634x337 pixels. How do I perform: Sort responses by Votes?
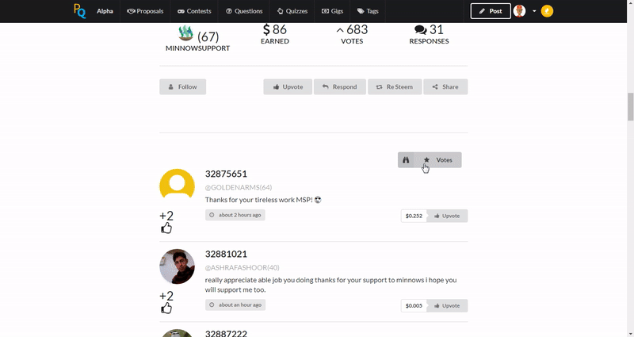pos(438,160)
